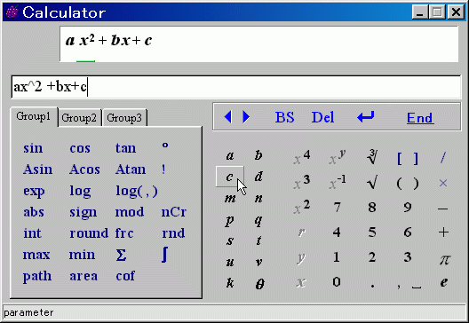Insert the tan function

tap(125, 148)
